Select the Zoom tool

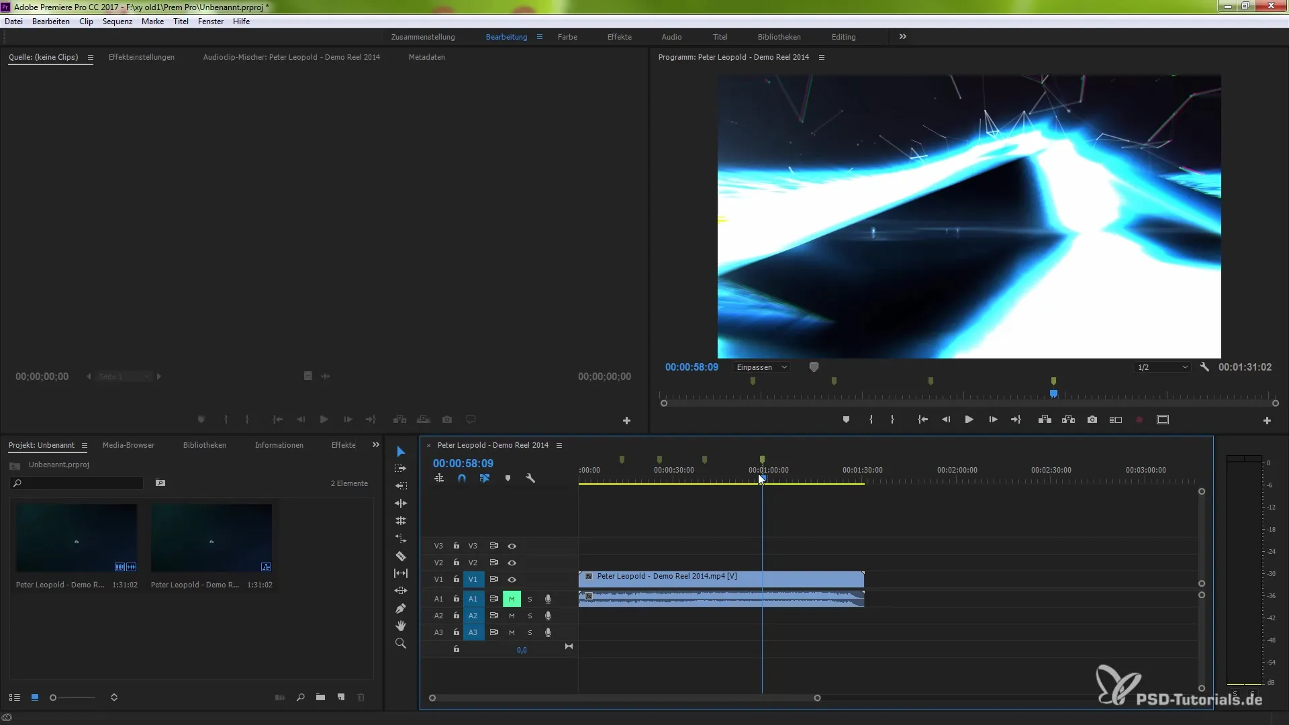tap(401, 643)
